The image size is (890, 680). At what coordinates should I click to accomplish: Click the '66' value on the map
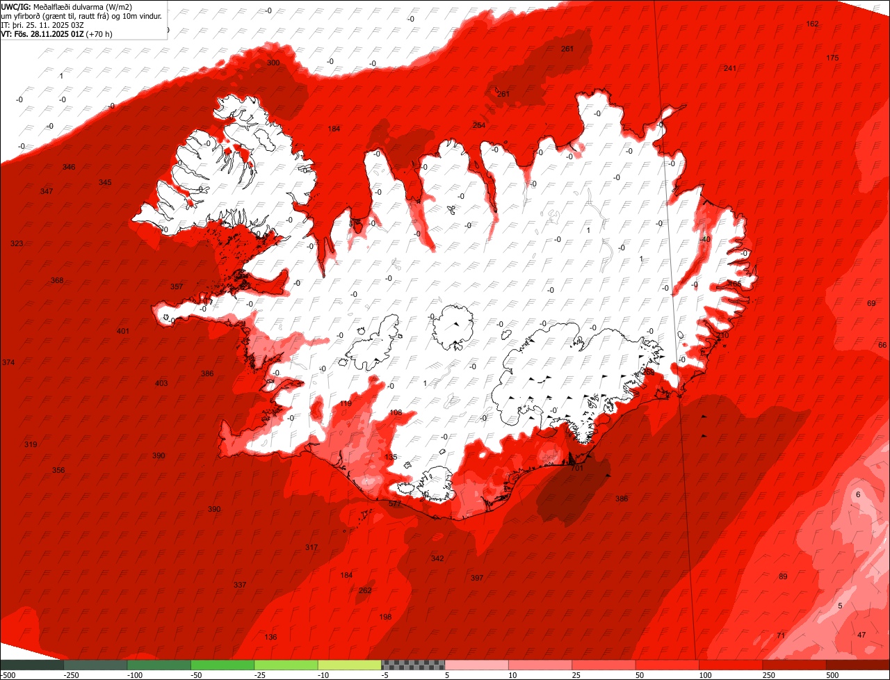882,345
